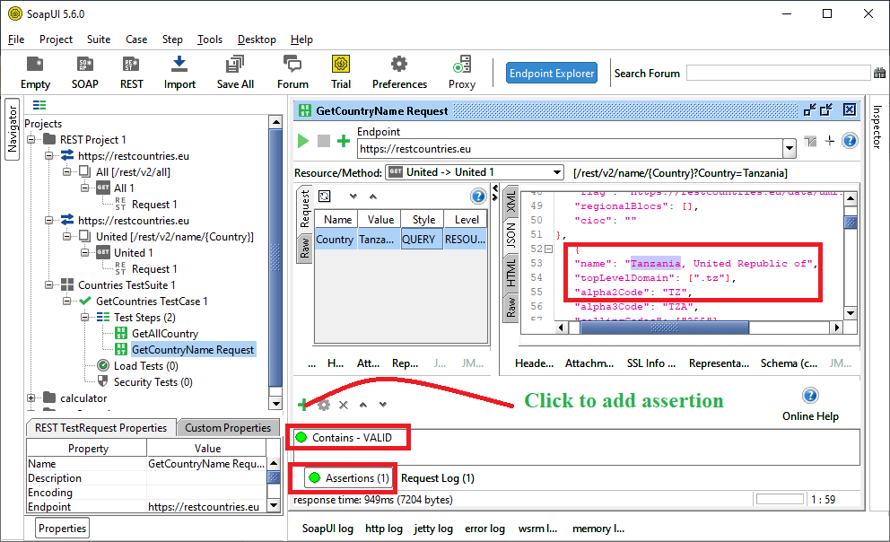
Task: Move parameter up chevron icon
Action: [x=373, y=197]
